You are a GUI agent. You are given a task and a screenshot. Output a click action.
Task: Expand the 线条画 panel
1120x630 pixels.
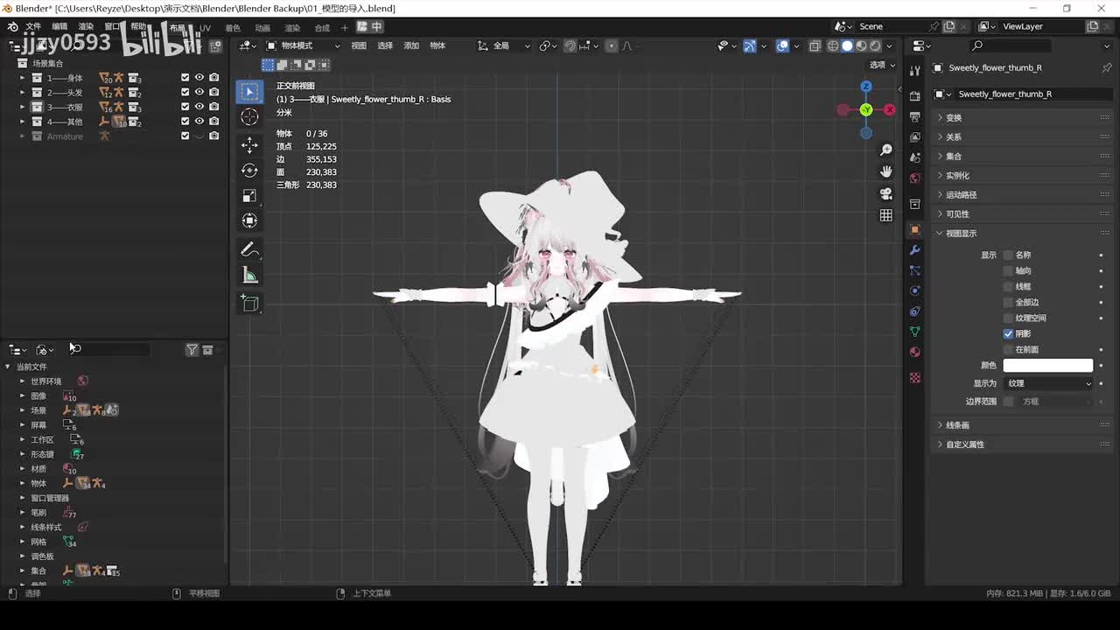pos(1022,424)
